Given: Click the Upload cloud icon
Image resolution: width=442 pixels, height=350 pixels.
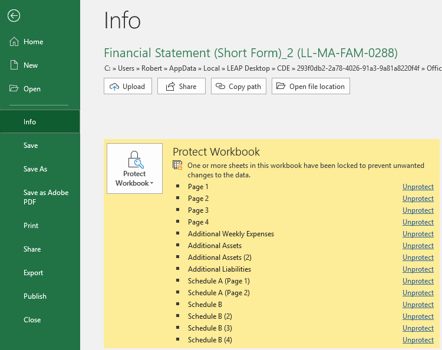Looking at the screenshot, I should coord(114,87).
